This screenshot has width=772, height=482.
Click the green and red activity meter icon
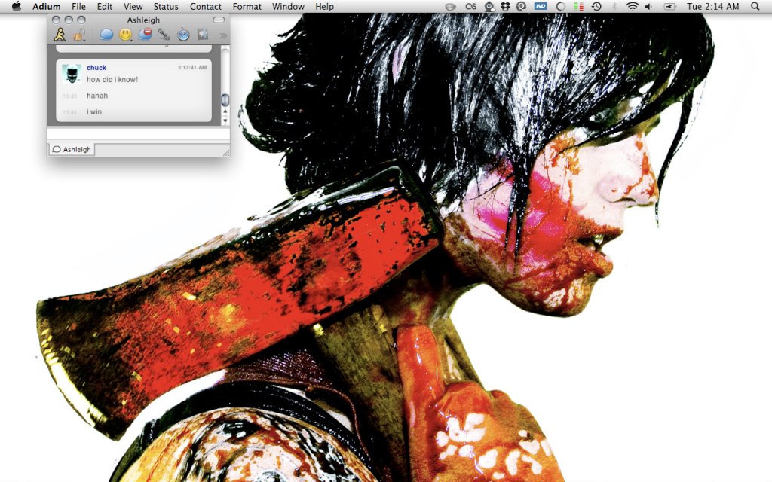579,6
